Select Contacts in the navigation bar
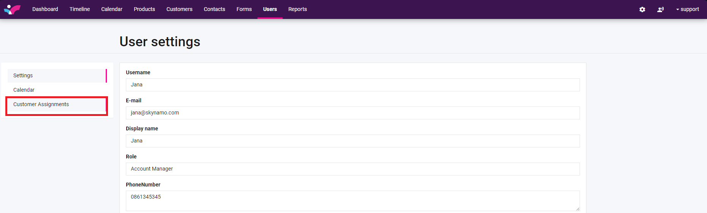This screenshot has height=213, width=707. click(x=214, y=9)
